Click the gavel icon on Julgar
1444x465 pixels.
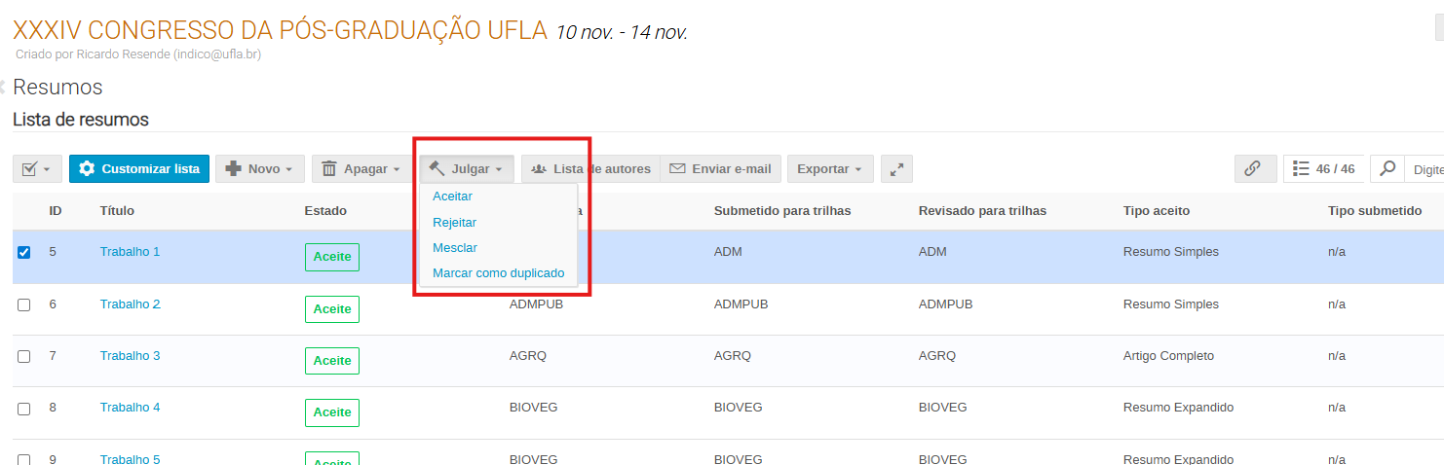pos(437,168)
